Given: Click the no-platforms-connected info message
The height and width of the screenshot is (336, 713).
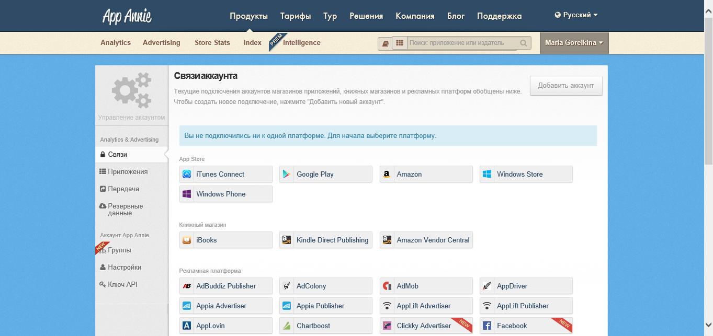Looking at the screenshot, I should tap(388, 136).
